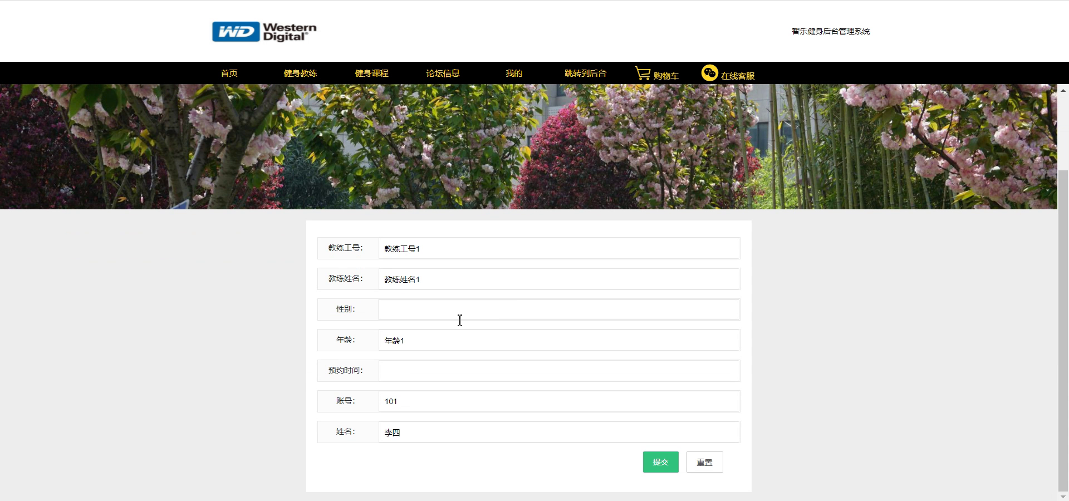The width and height of the screenshot is (1069, 501).
Task: Click the 教练工号: label
Action: coord(345,248)
